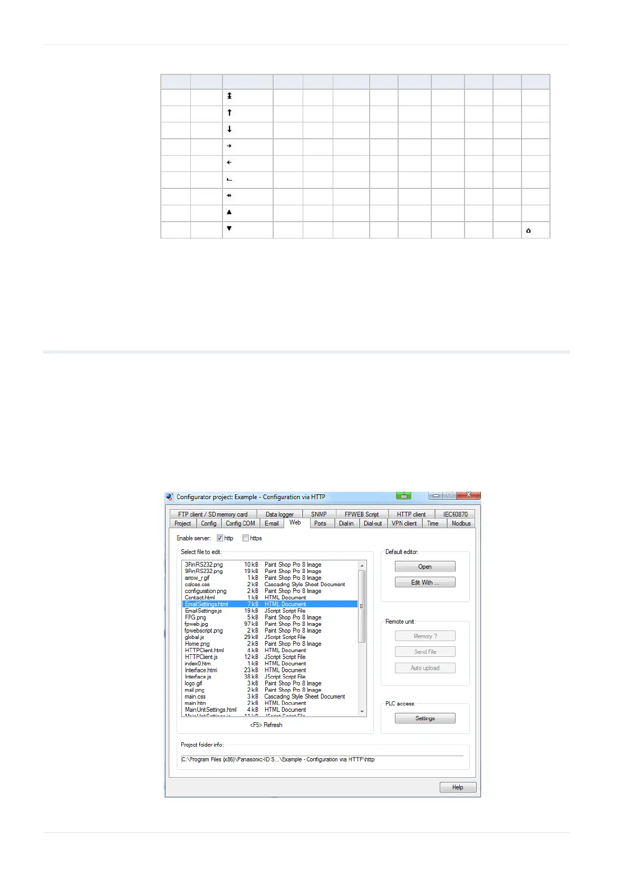Switch to the Config COM tab
Viewport: 628px width, 888px height.
pyautogui.click(x=240, y=523)
